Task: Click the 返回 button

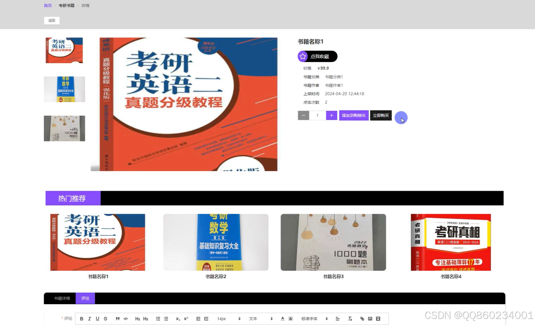Action: 52,20
